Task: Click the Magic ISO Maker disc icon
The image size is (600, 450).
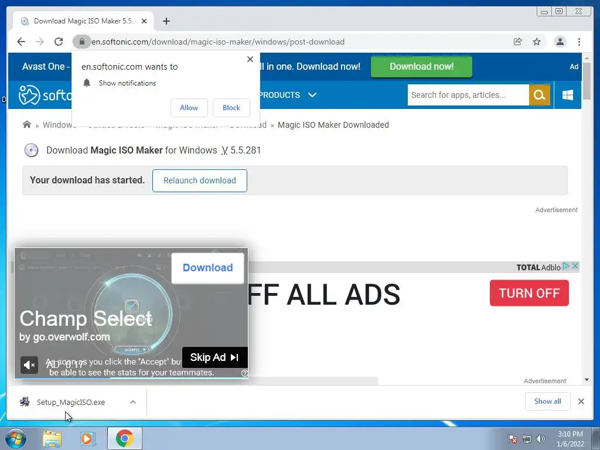Action: 32,151
